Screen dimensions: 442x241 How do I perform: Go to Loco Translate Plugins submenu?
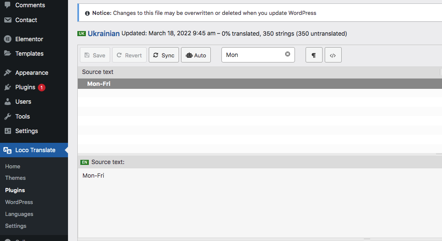tap(15, 190)
